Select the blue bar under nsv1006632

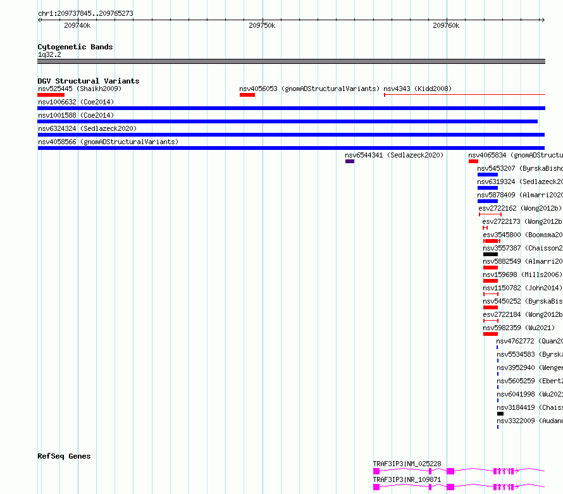pyautogui.click(x=291, y=108)
